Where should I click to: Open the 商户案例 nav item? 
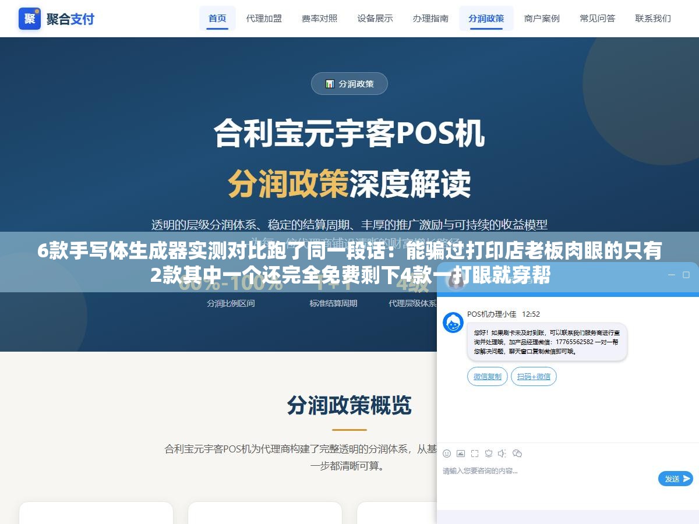click(542, 18)
